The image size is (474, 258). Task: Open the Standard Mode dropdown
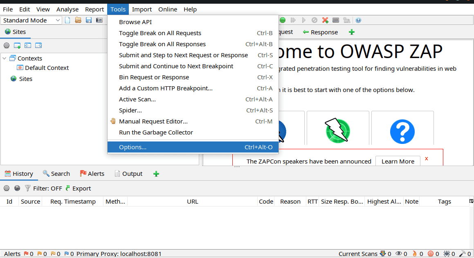click(x=31, y=20)
